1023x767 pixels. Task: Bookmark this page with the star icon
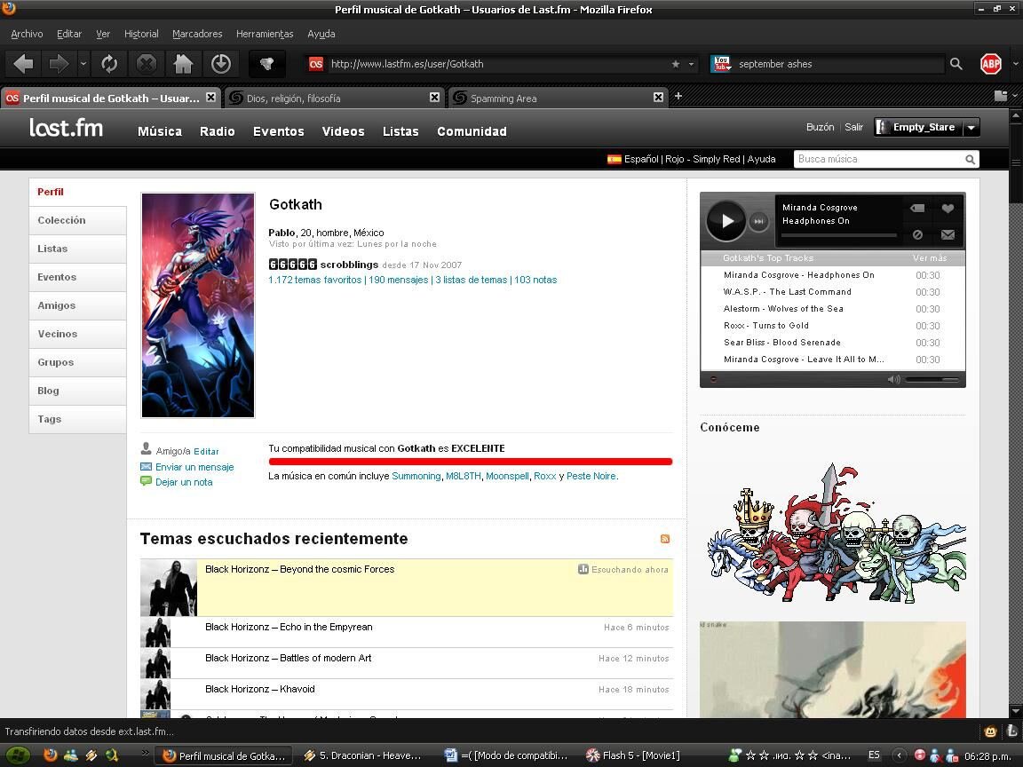[675, 64]
